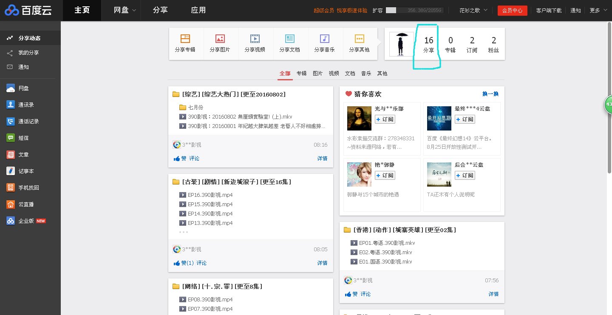Open the 分享视频 shared videos section
Screen dimensions: 612x315
pyautogui.click(x=255, y=43)
